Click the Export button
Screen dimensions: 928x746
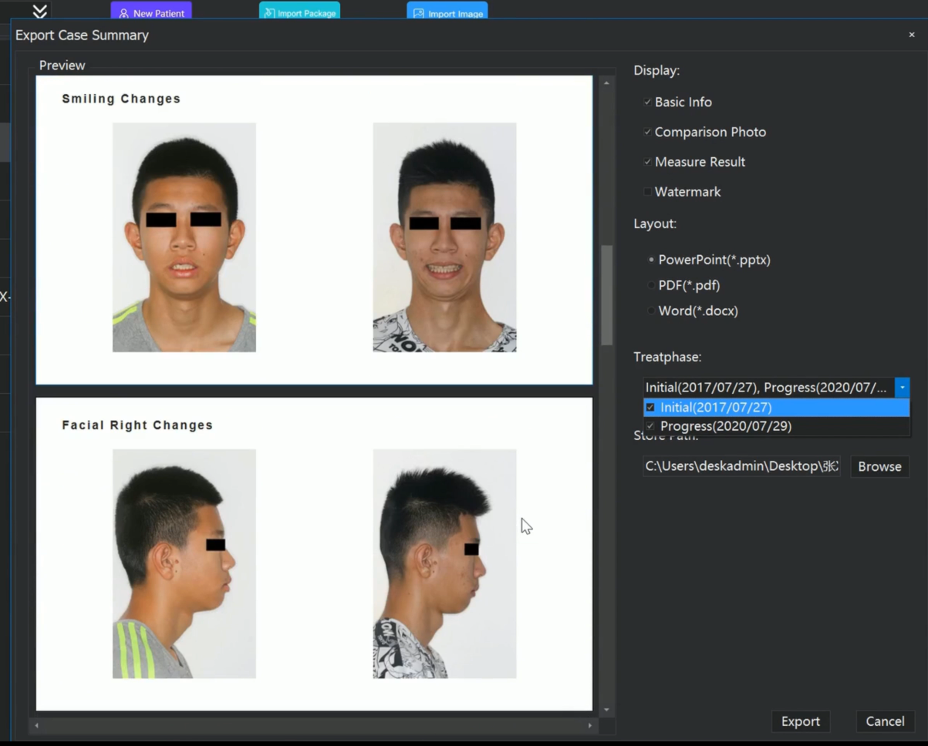pos(800,721)
